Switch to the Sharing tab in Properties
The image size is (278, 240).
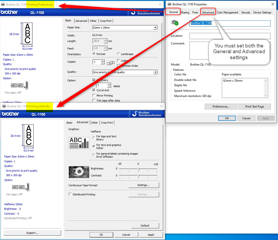(185, 12)
